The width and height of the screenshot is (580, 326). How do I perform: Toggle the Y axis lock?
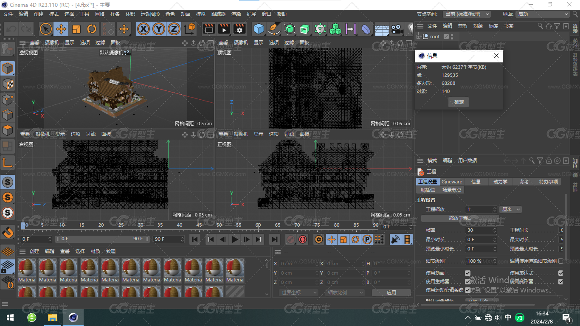click(159, 29)
